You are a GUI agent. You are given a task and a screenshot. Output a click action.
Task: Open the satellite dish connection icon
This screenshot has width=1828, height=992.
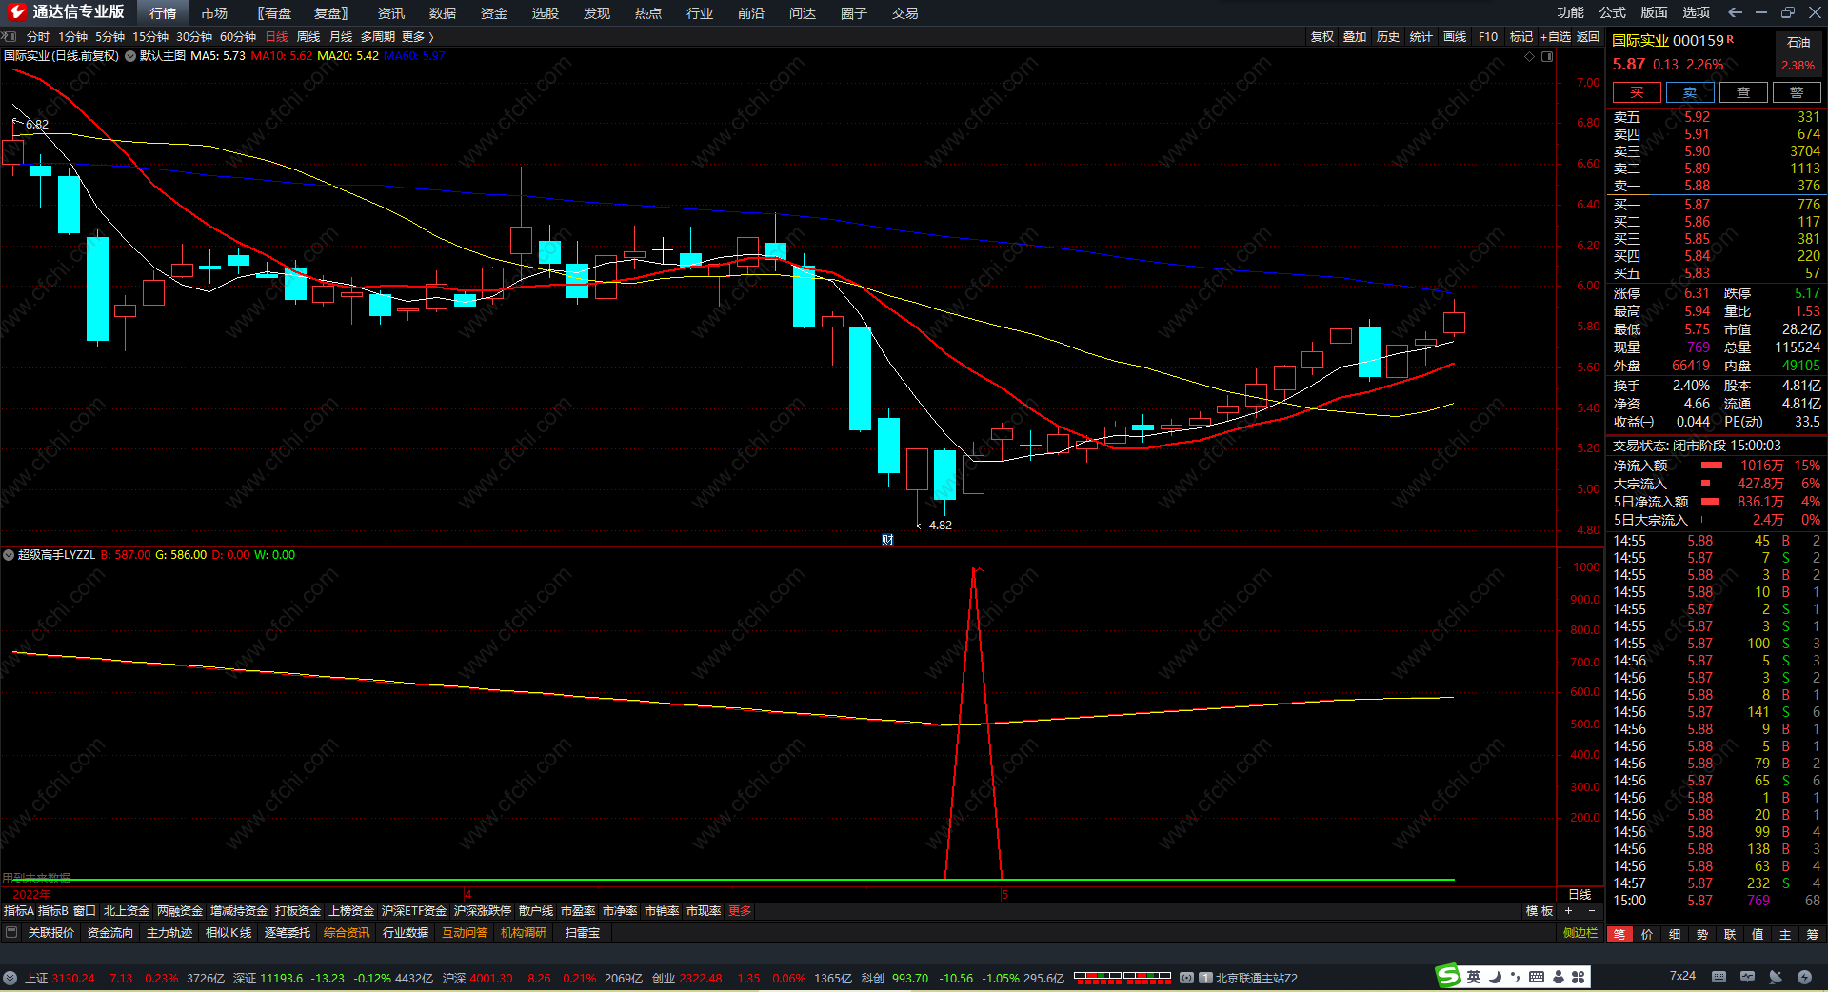click(1776, 976)
